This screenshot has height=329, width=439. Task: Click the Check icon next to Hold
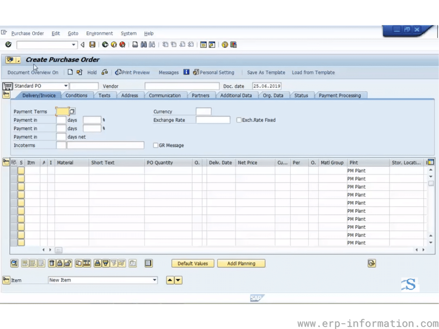[x=105, y=72]
